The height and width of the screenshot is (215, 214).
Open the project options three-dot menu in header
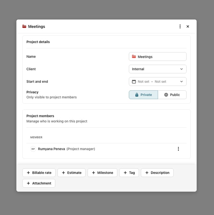point(180,27)
